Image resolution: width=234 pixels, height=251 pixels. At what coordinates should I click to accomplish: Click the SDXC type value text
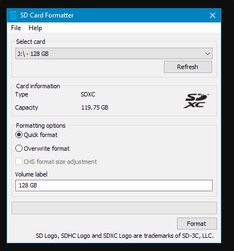(x=88, y=94)
